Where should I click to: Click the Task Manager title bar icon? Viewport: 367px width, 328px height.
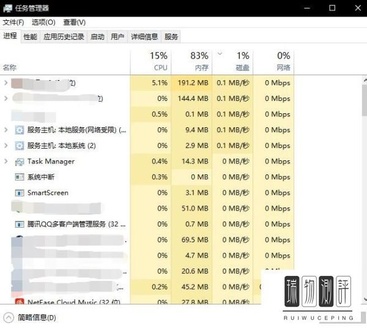pyautogui.click(x=7, y=8)
